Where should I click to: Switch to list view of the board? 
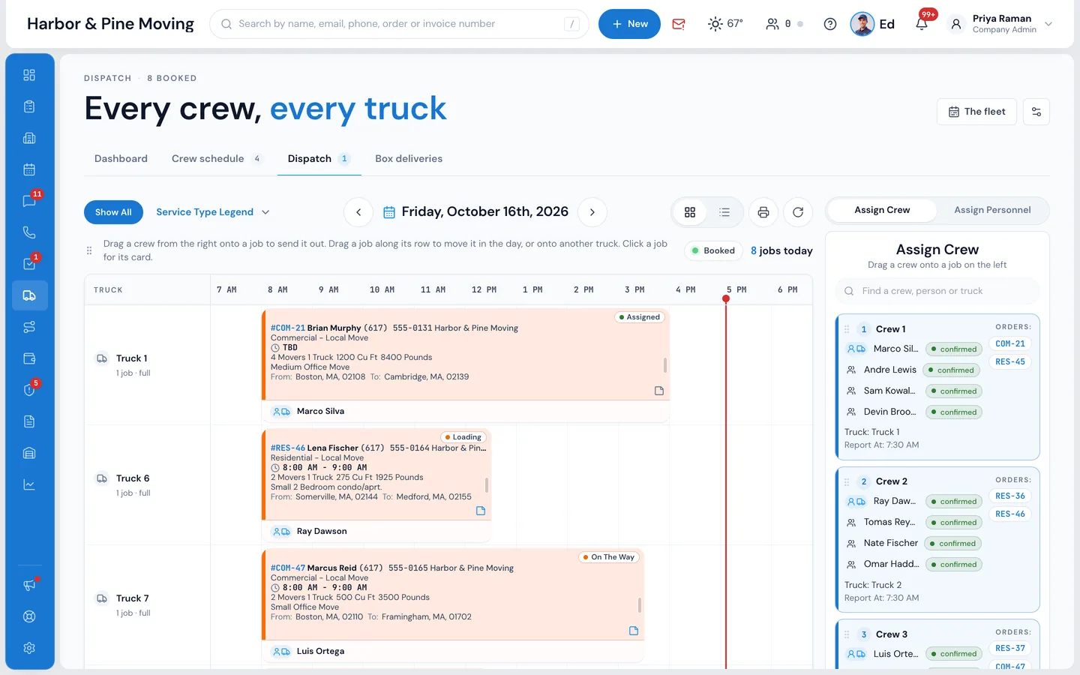(x=724, y=212)
